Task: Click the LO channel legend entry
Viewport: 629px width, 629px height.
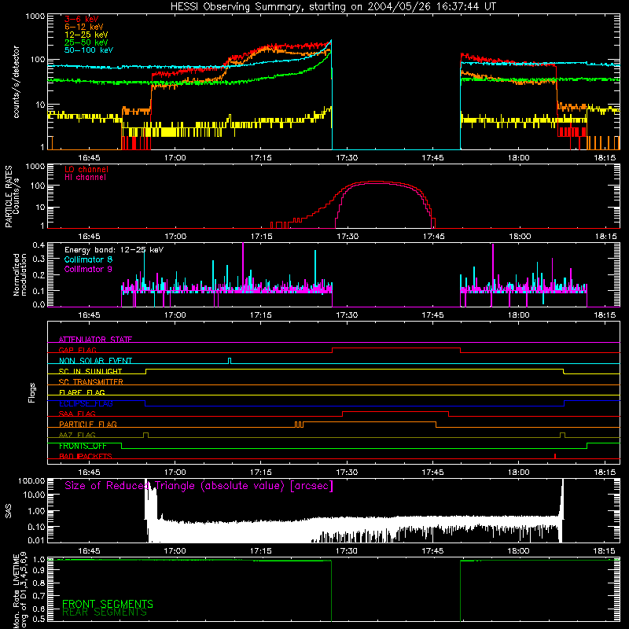Action: pos(86,169)
